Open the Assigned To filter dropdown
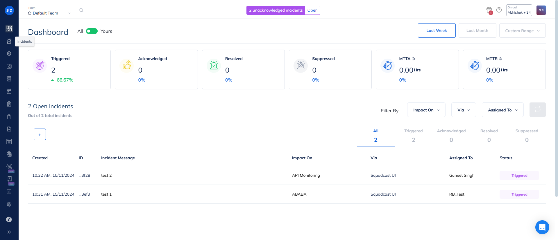The height and width of the screenshot is (240, 558). point(502,110)
